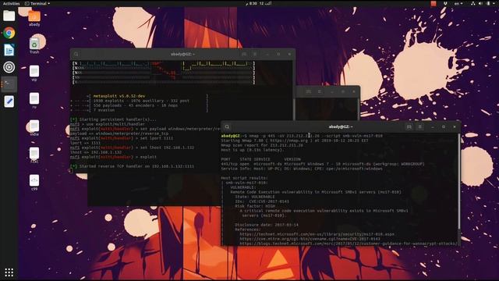Click search icon in metasploit terminal window
This screenshot has width=499, height=281.
coord(76,54)
